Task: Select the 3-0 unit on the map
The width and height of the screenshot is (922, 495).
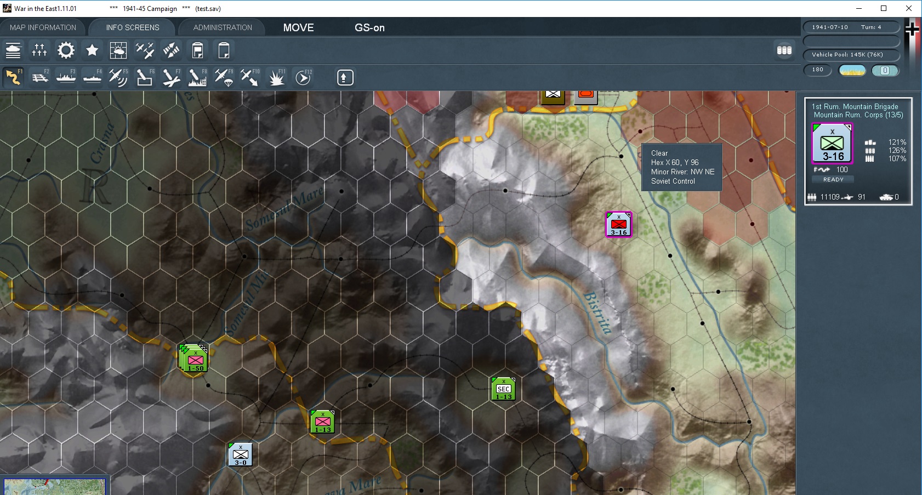Action: click(x=240, y=454)
